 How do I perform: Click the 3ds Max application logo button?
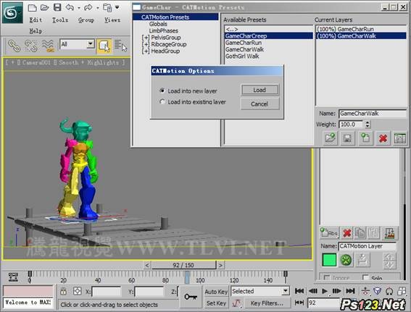[12, 12]
